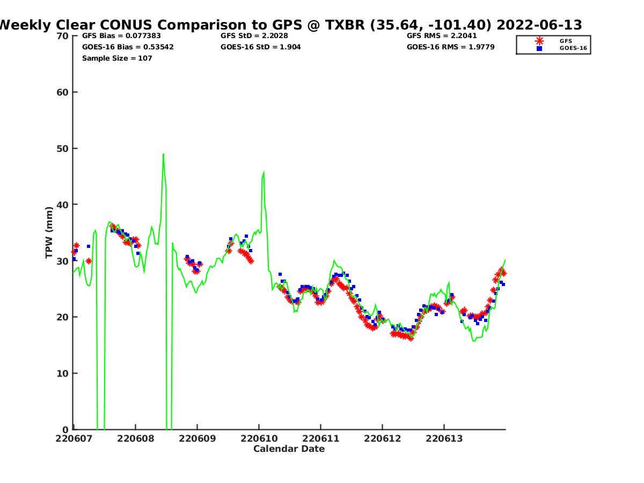The height and width of the screenshot is (483, 644).
Task: Click the 40 y-axis tick label
Action: click(63, 204)
